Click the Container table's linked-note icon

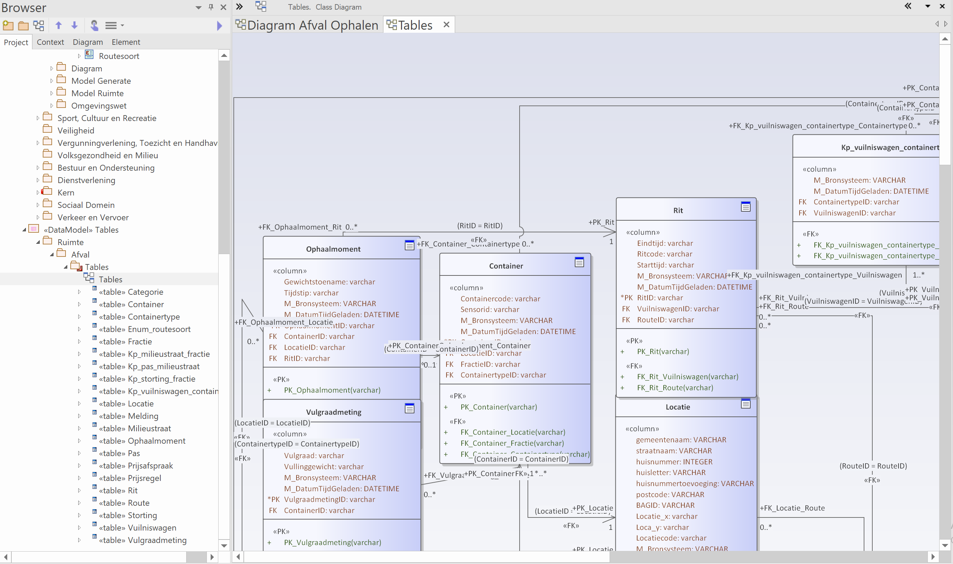[579, 262]
